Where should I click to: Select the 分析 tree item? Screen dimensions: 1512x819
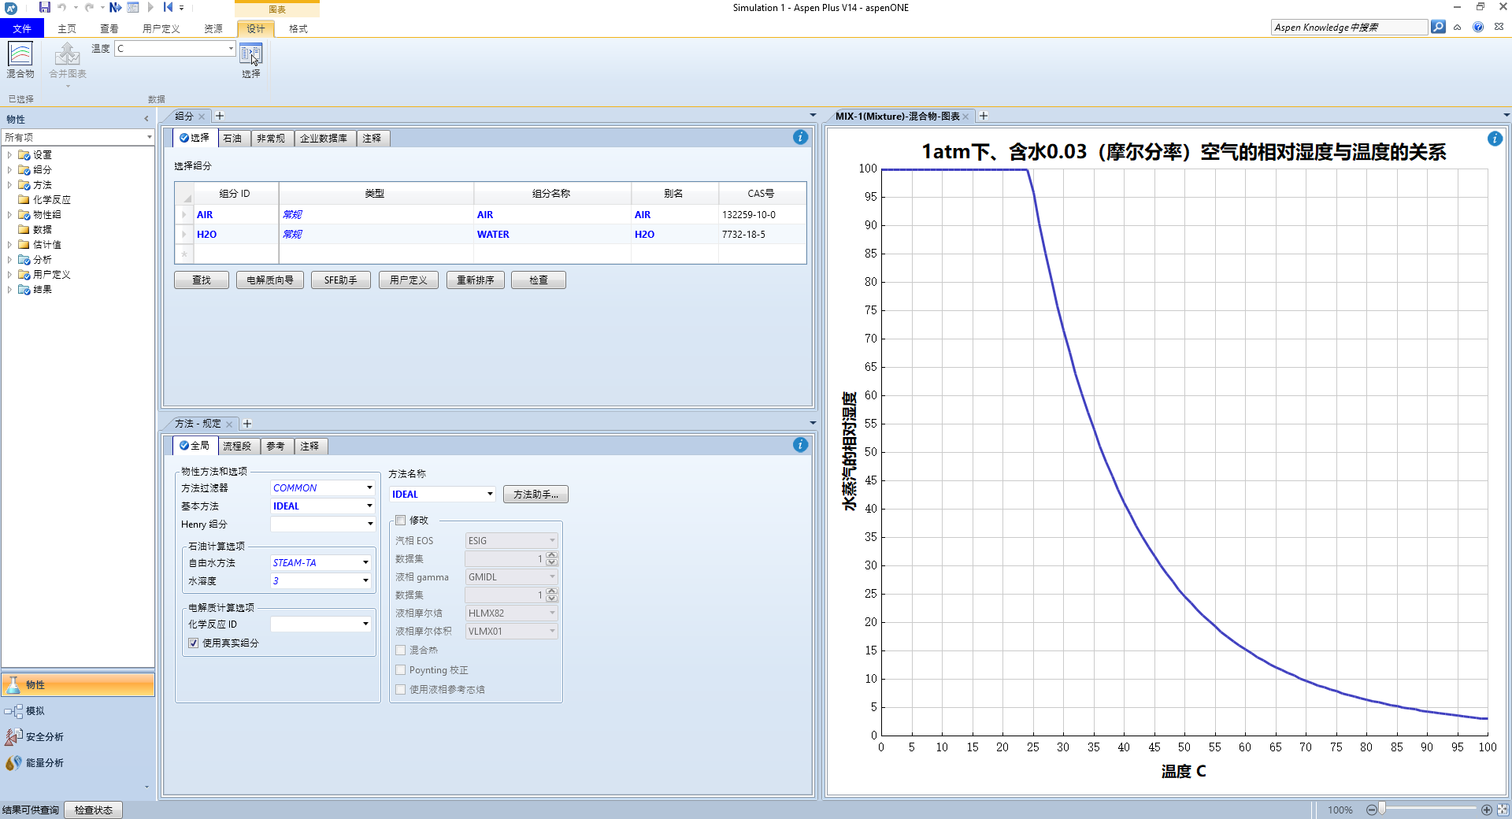click(43, 259)
